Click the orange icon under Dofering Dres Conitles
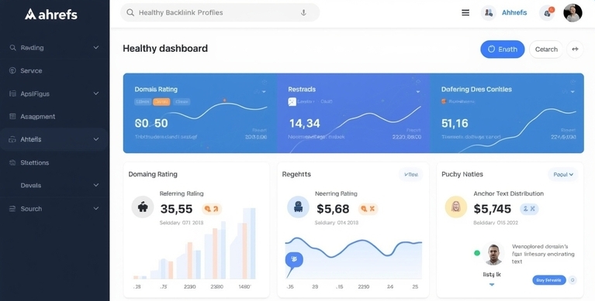The height and width of the screenshot is (301, 595). [x=444, y=101]
